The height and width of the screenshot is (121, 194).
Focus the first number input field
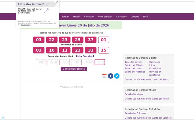coord(41,62)
